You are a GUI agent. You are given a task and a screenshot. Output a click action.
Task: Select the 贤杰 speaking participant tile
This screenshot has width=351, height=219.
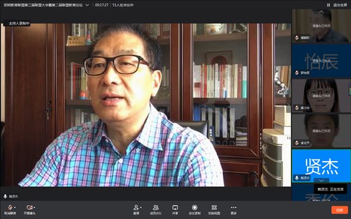point(321,166)
